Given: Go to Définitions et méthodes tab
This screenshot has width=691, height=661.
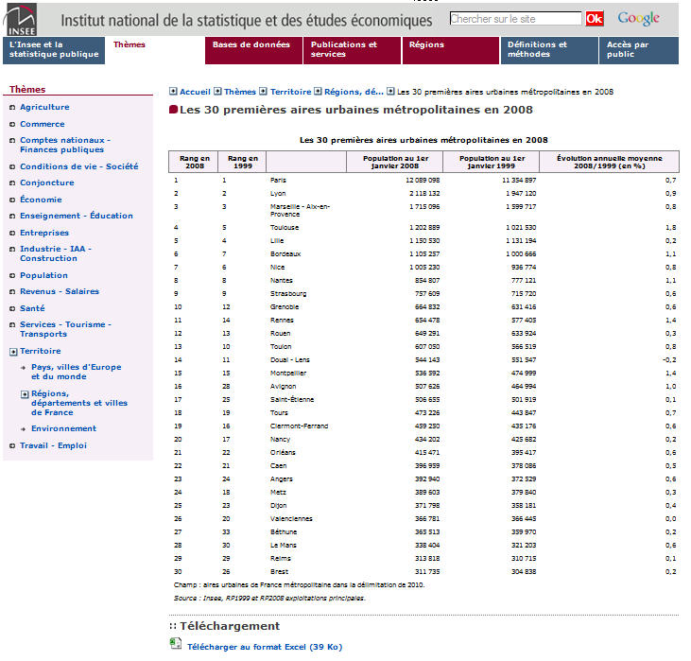Looking at the screenshot, I should click(548, 49).
